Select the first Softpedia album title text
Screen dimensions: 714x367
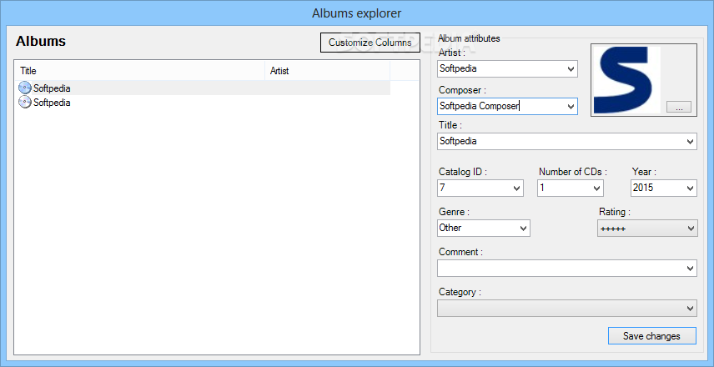[x=52, y=88]
